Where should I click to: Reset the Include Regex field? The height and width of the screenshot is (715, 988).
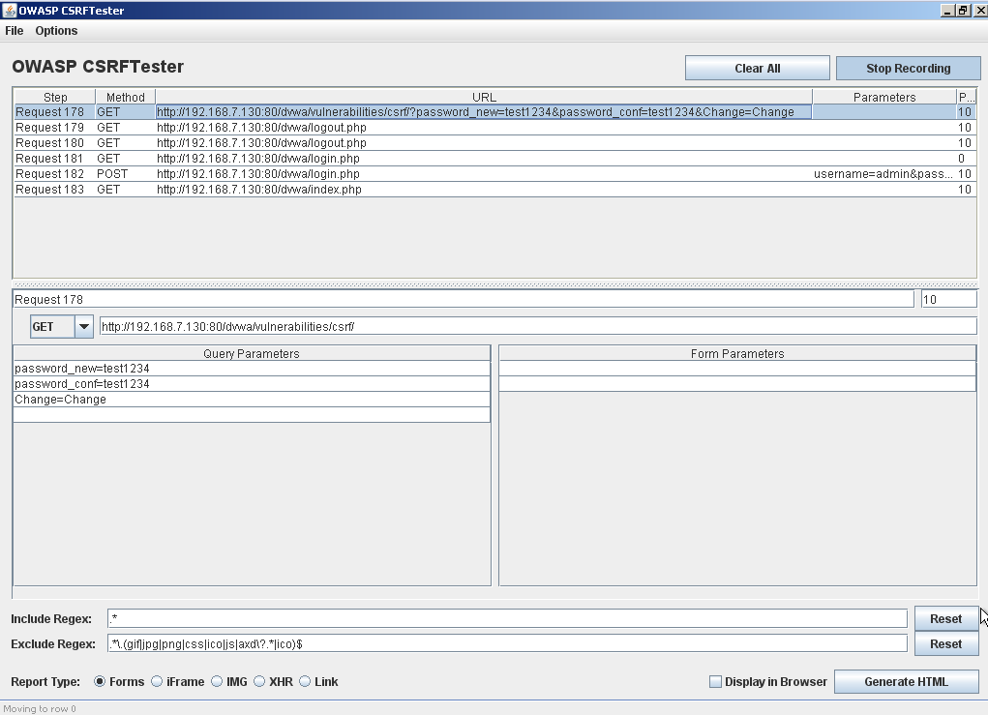point(945,618)
